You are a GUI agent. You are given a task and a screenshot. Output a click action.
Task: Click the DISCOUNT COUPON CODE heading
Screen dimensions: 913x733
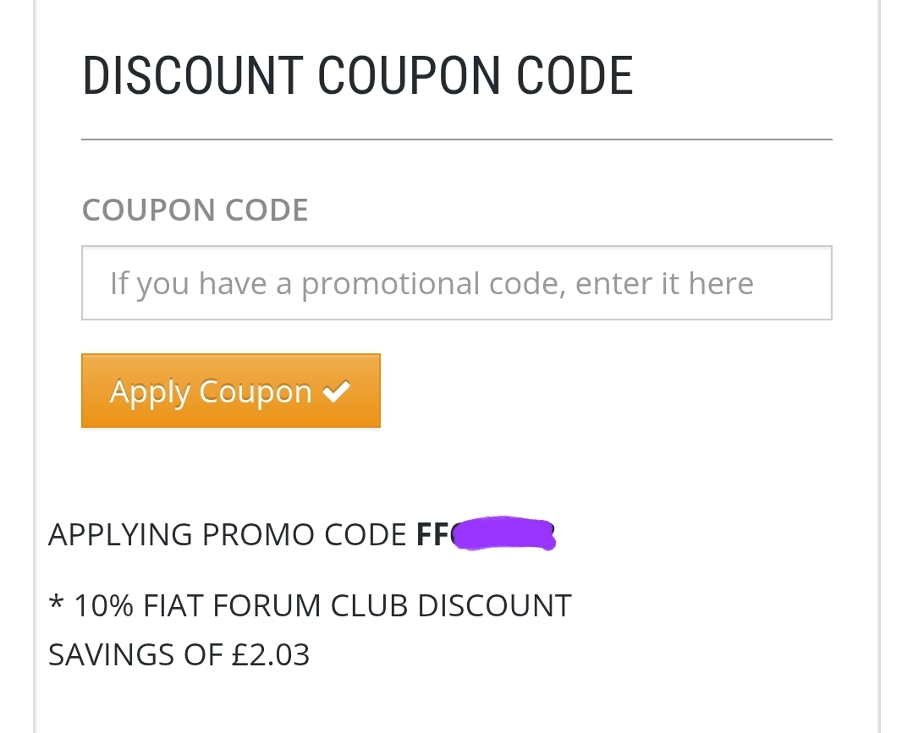click(357, 75)
